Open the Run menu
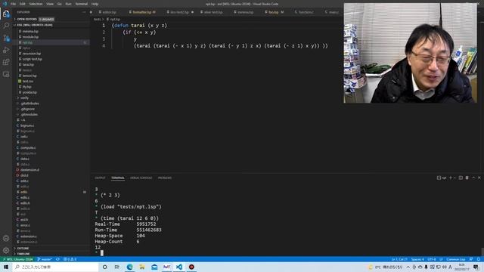The height and width of the screenshot is (272, 484). pyautogui.click(x=68, y=4)
